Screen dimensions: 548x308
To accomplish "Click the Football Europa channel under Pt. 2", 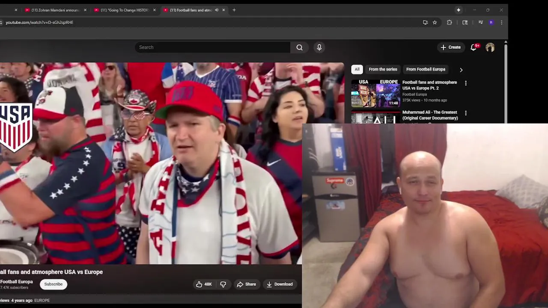I will [x=414, y=95].
